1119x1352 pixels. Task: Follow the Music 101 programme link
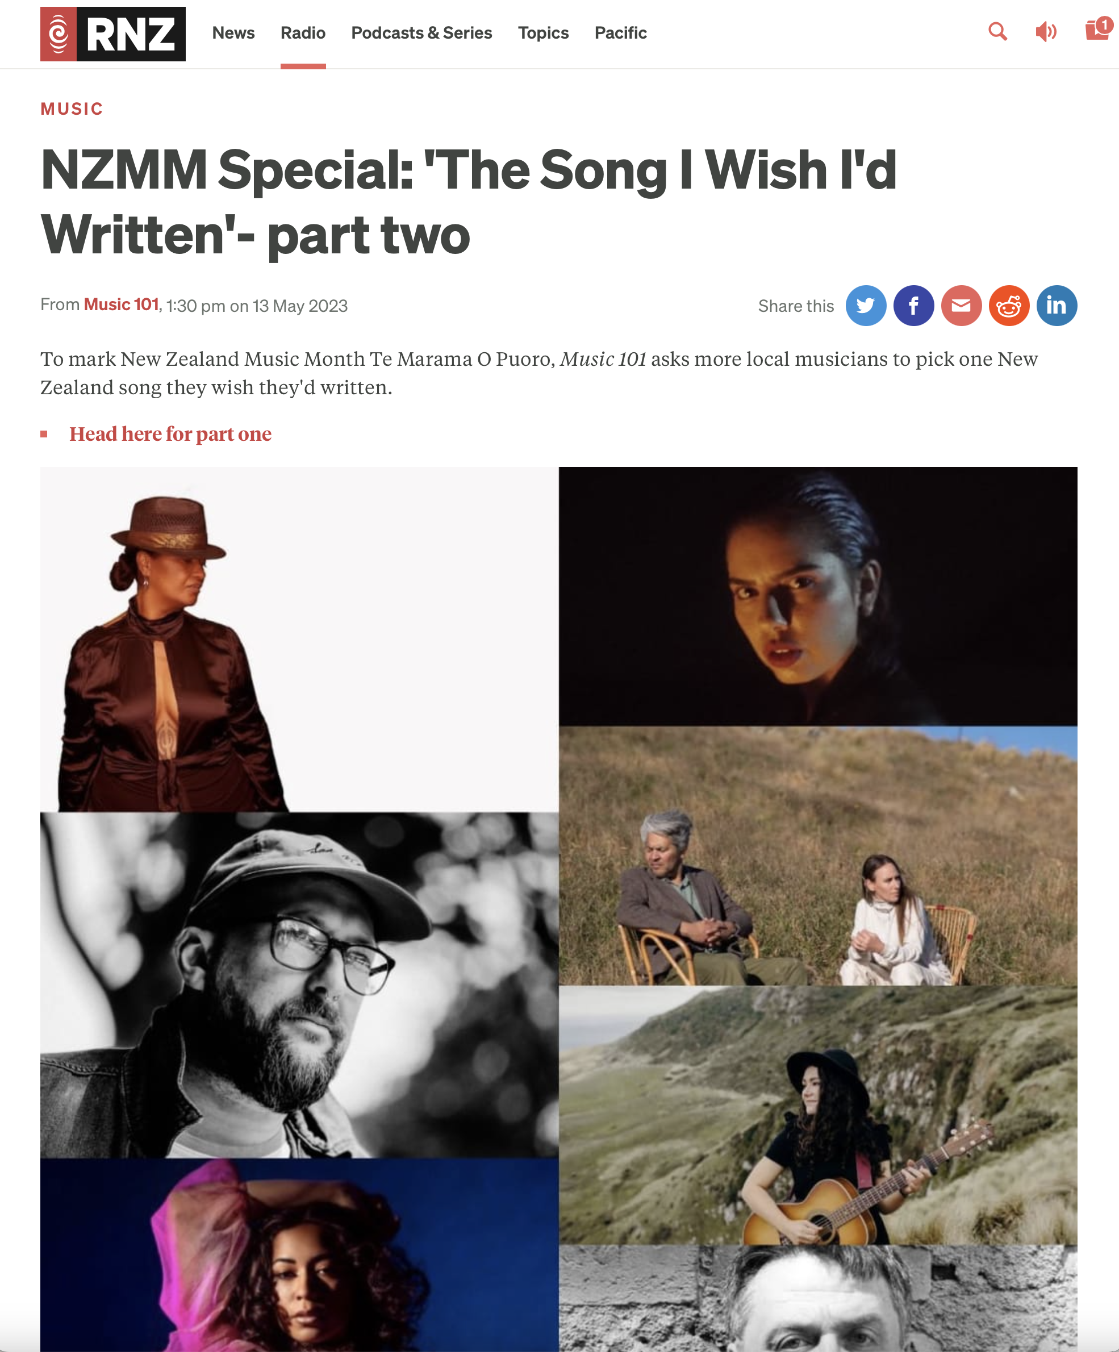121,304
